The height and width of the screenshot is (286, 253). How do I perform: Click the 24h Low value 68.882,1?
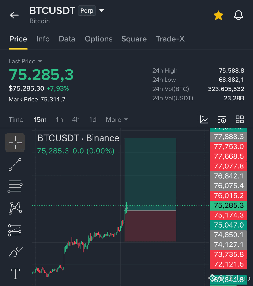231,80
